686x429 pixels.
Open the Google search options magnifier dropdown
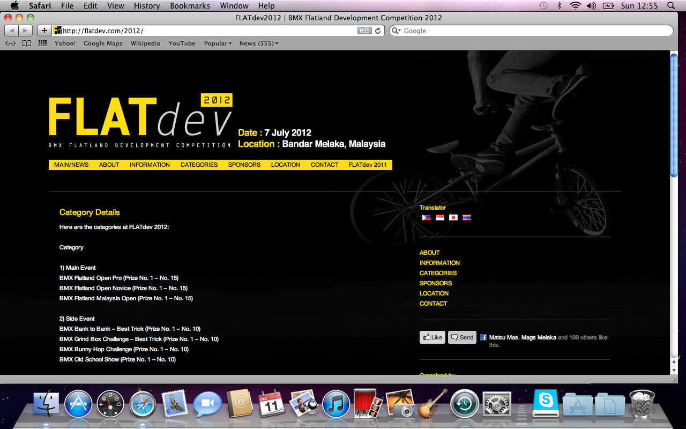[x=396, y=31]
